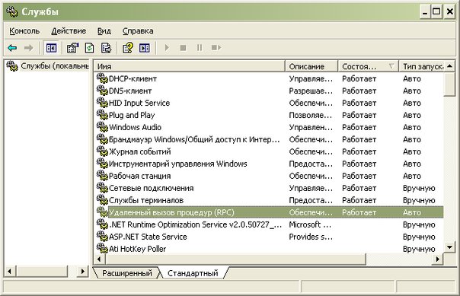
Task: Open the Справка menu
Action: (138, 30)
